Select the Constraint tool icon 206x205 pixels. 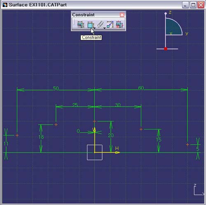pyautogui.click(x=90, y=25)
